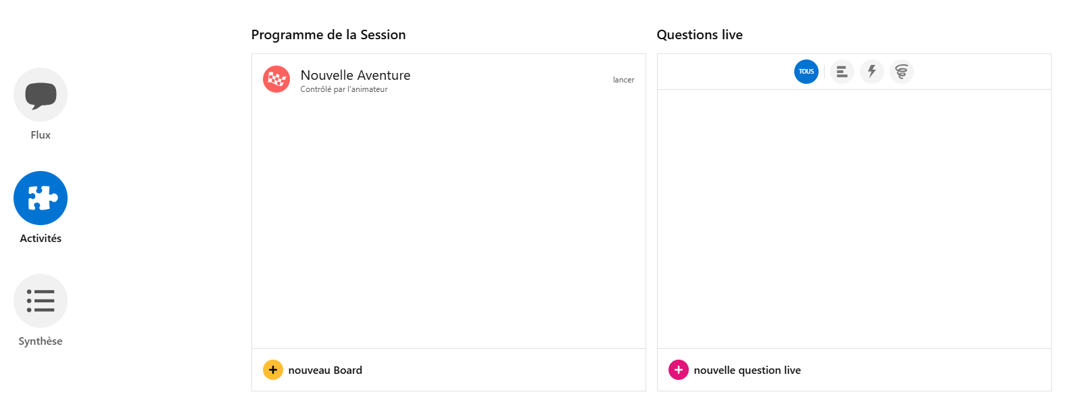Click the "Contrôlé par l'animateur" subtitle
The width and height of the screenshot is (1068, 411).
click(x=344, y=89)
